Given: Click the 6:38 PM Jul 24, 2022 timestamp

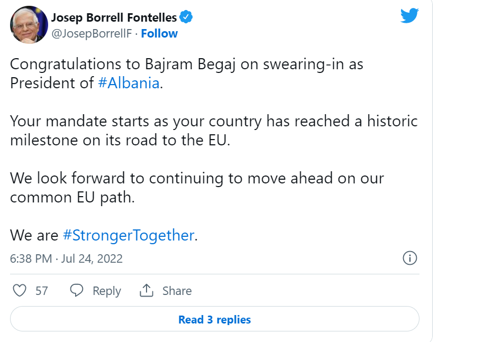Looking at the screenshot, I should (67, 258).
